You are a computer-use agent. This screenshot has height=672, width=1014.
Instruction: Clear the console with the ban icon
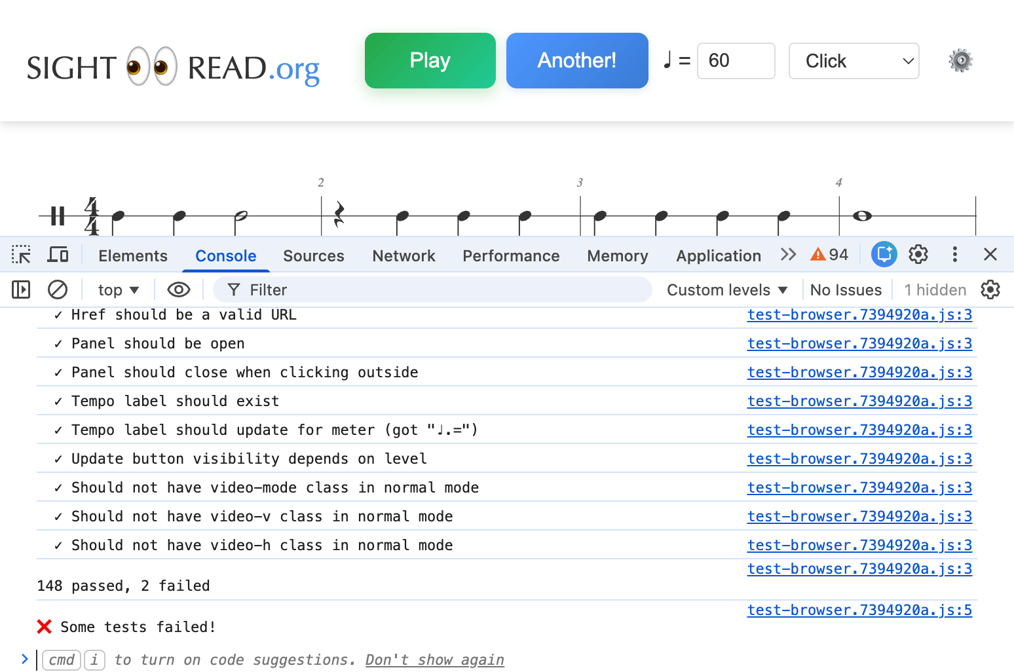point(58,289)
